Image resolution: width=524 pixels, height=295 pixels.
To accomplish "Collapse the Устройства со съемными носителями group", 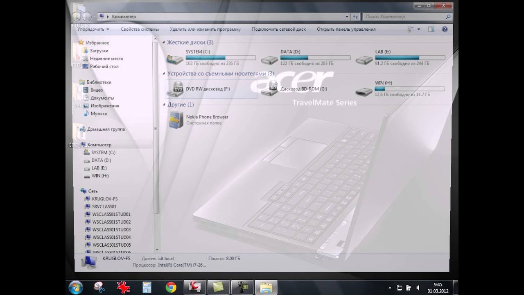I will click(164, 74).
